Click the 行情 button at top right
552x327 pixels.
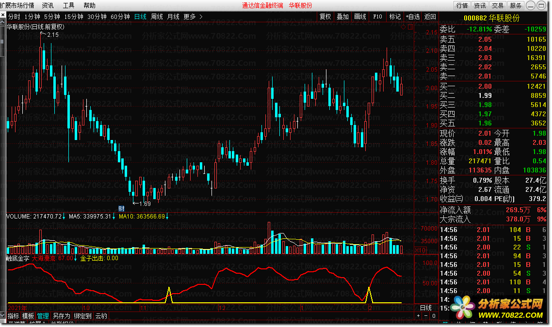click(x=462, y=5)
